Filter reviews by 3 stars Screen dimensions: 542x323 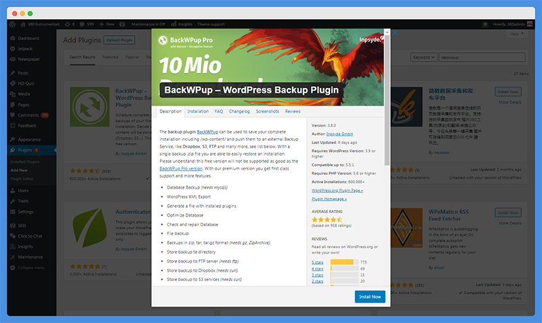point(317,275)
